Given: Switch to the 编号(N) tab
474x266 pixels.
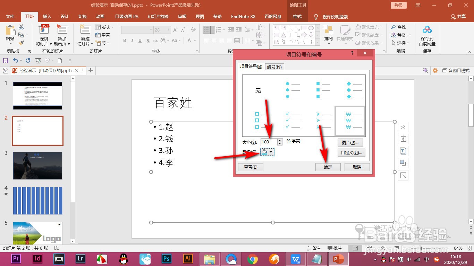Looking at the screenshot, I should tap(274, 67).
